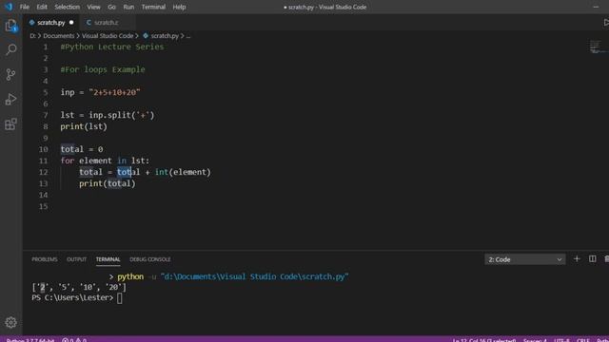
Task: Click 'total = 0' on line 10
Action: point(82,149)
